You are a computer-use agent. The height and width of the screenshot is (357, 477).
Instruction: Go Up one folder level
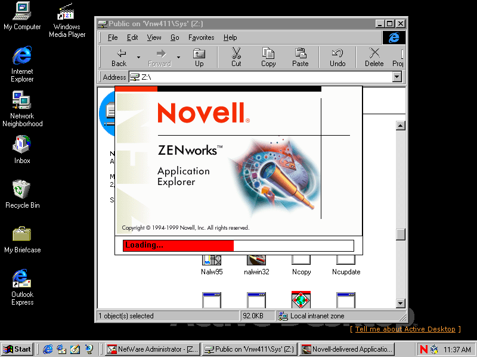199,58
